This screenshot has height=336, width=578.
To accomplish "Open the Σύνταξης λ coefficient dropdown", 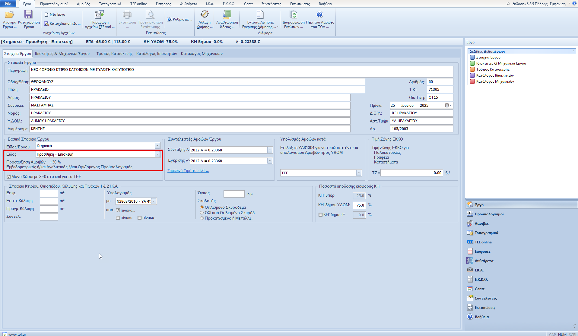I will tap(270, 150).
